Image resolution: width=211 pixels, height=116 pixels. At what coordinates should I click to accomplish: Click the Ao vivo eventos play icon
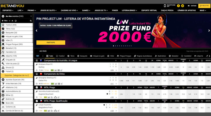point(3,16)
